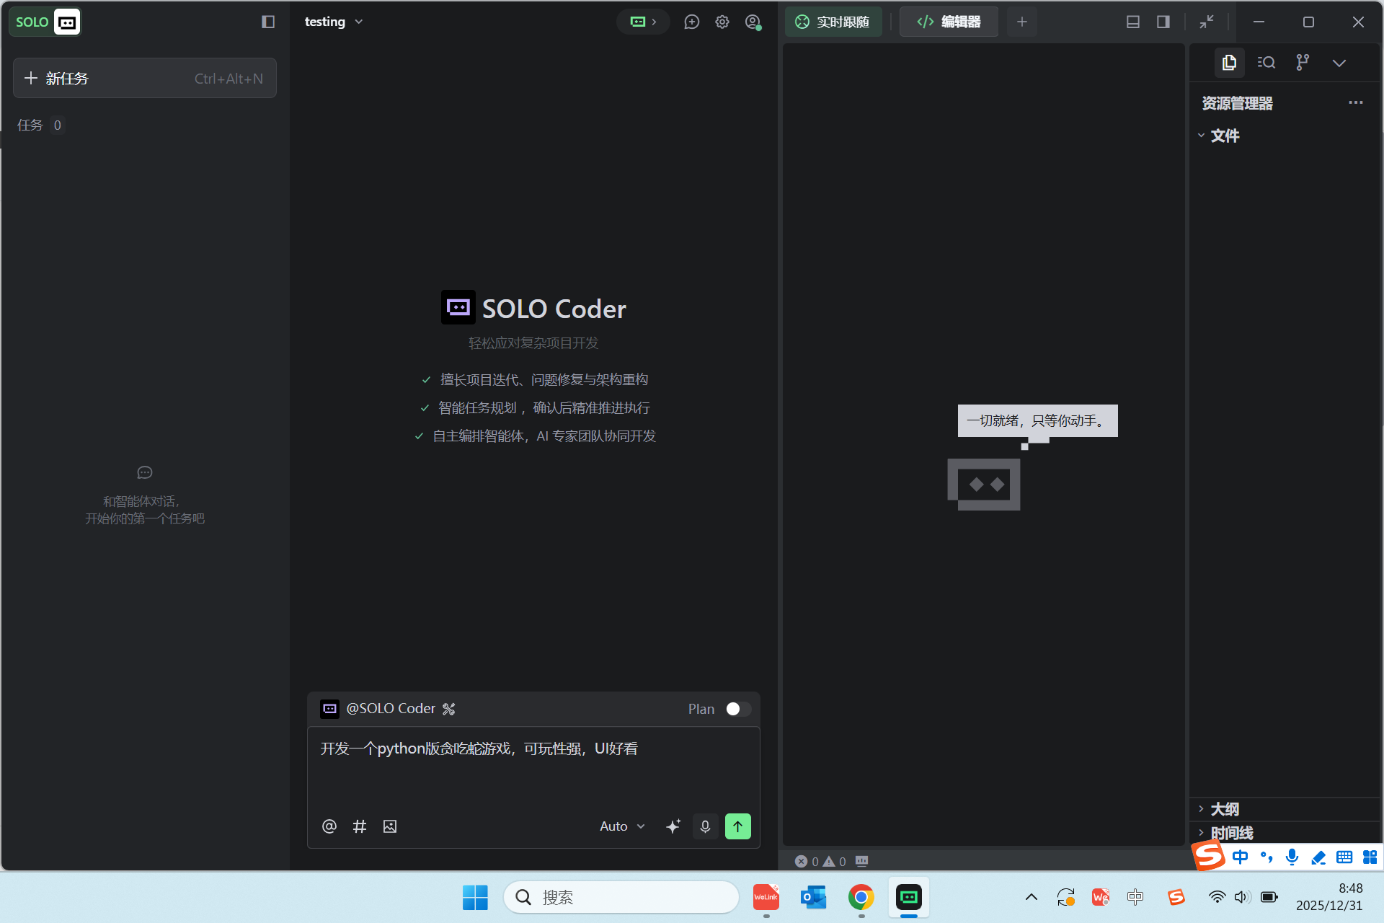Click the new chat bubble icon in header
The height and width of the screenshot is (923, 1384).
pos(692,22)
